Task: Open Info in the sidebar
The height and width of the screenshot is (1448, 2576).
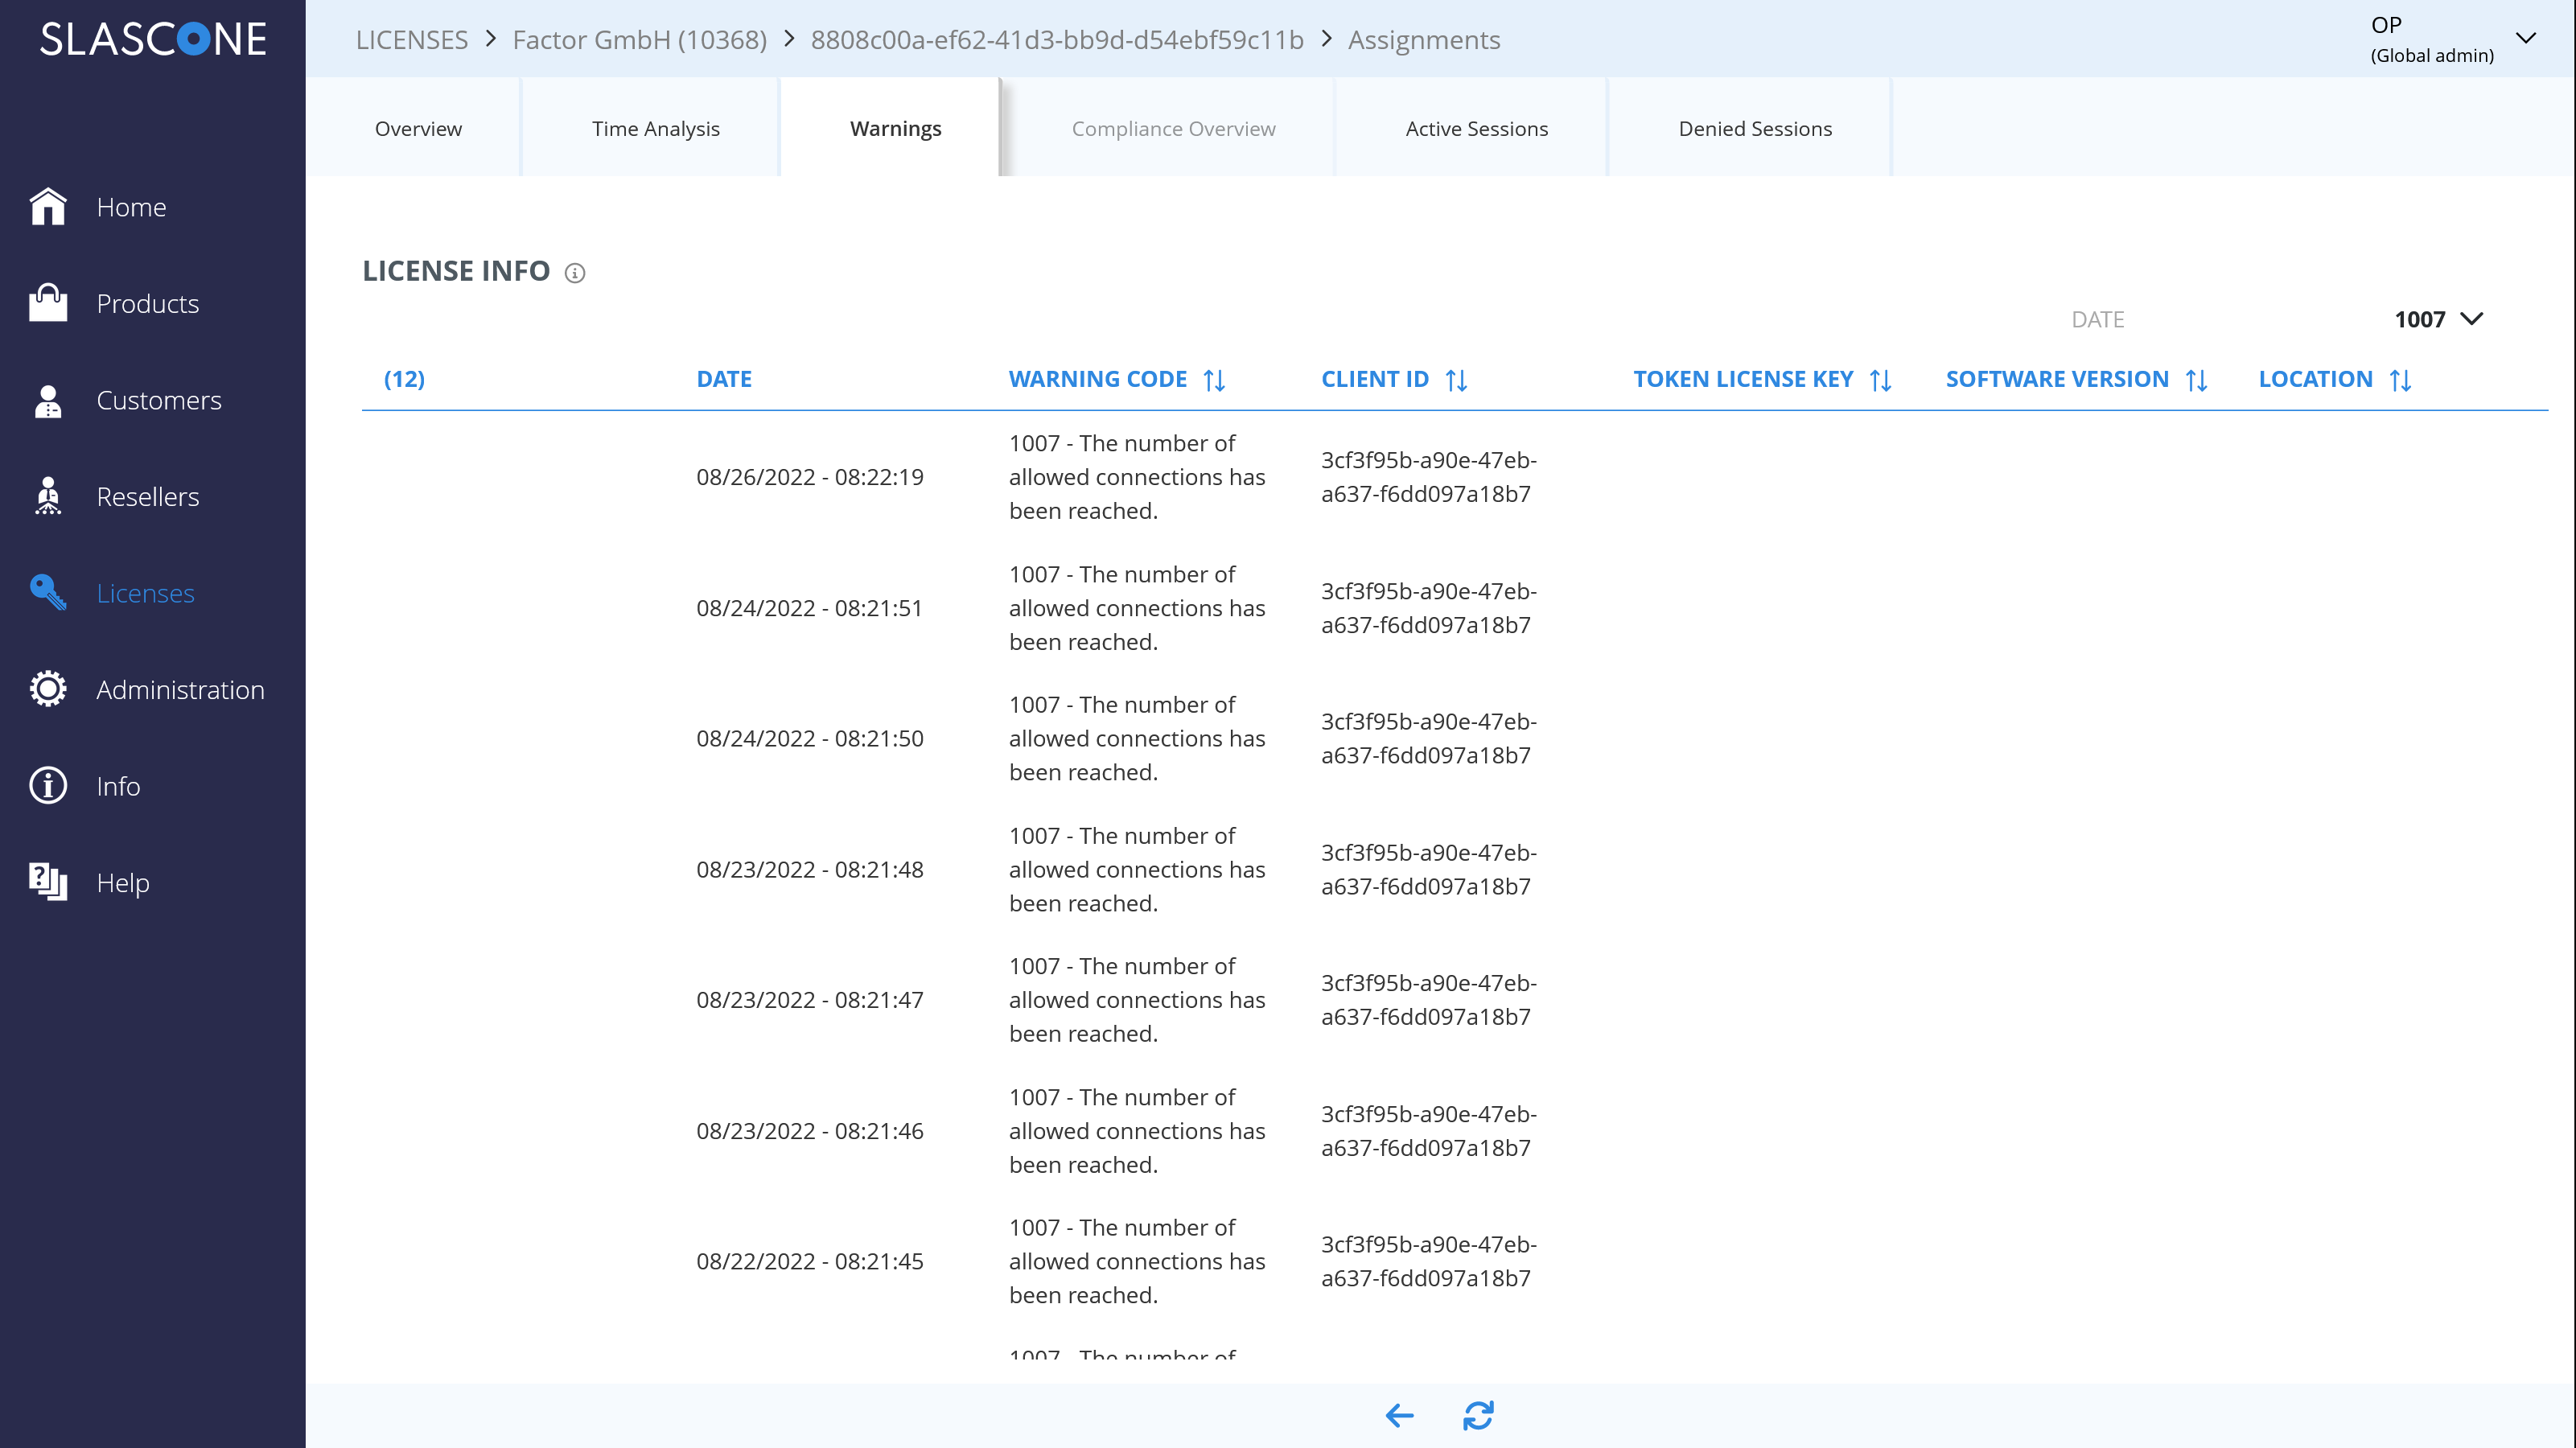Action: click(x=118, y=786)
